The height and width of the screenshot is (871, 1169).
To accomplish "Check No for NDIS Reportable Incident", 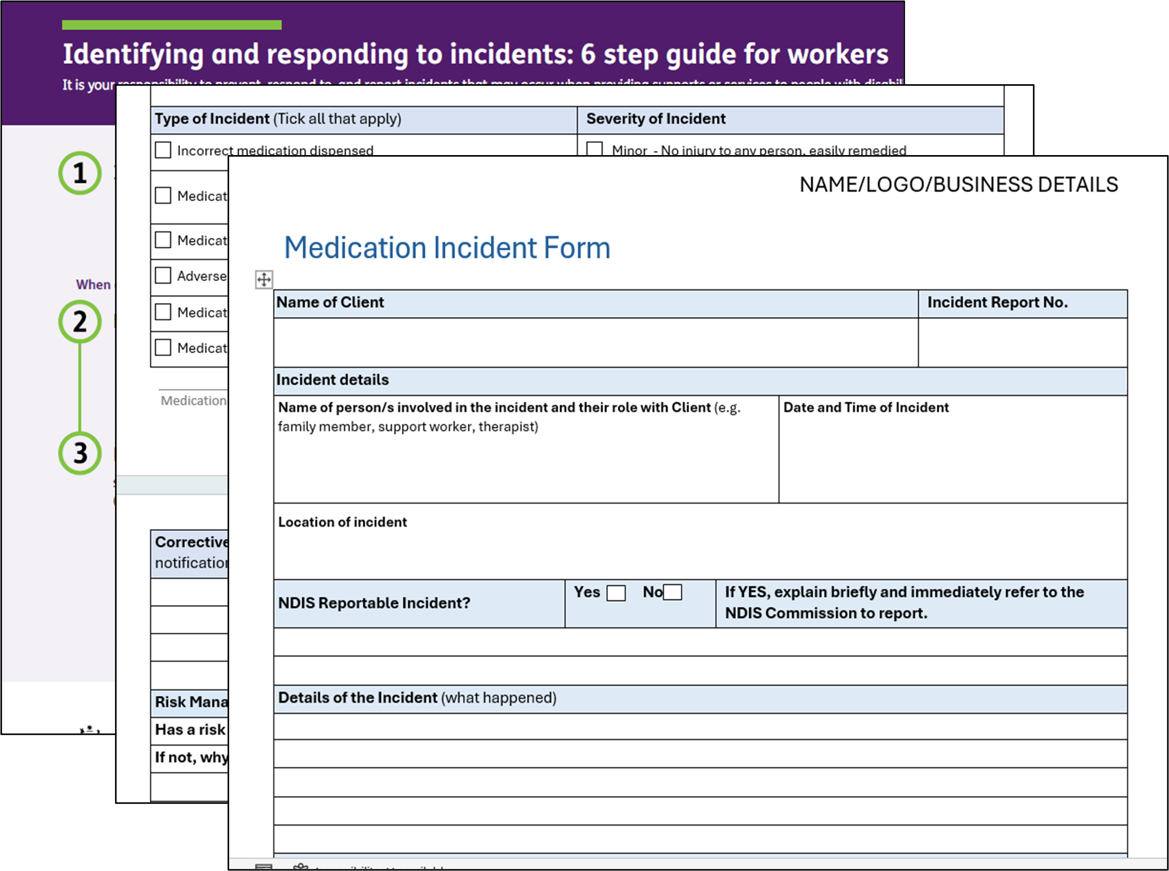I will [x=672, y=592].
